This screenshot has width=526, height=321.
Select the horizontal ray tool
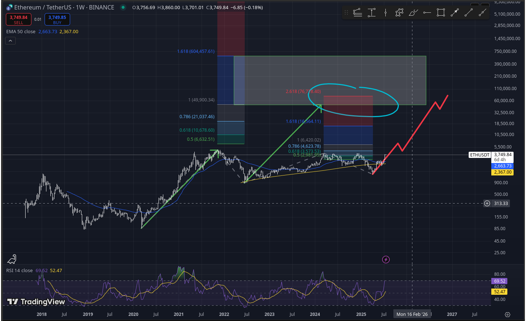pyautogui.click(x=427, y=13)
